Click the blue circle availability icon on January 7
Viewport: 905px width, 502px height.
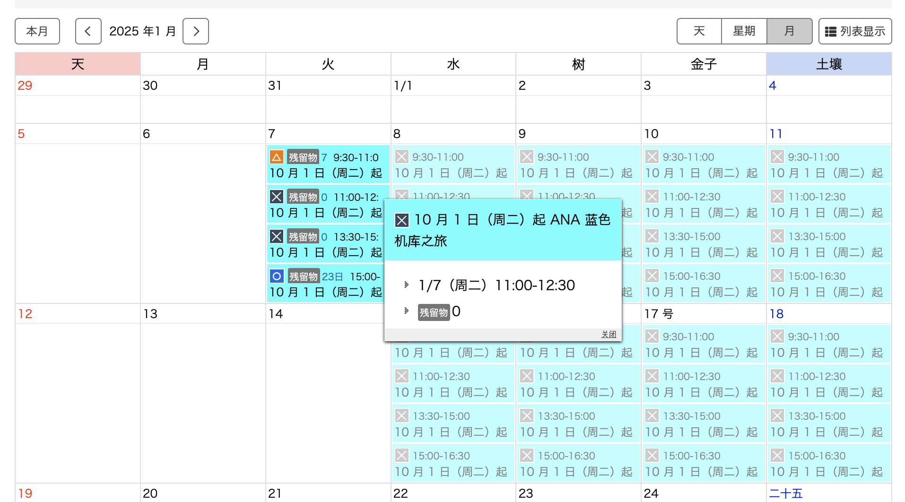pyautogui.click(x=277, y=276)
